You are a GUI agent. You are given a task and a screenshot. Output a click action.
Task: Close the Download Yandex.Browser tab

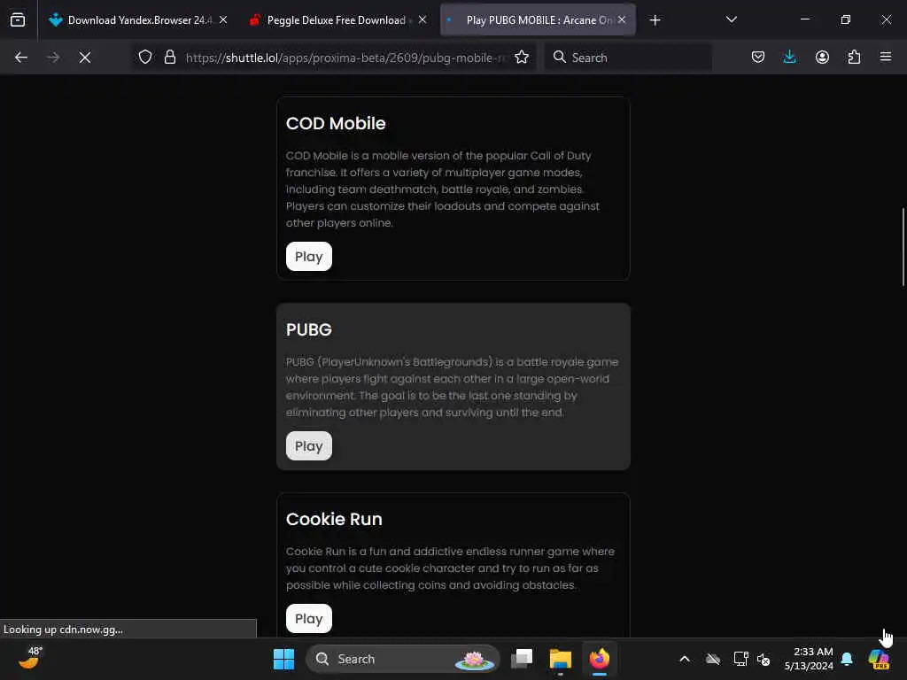tap(223, 19)
